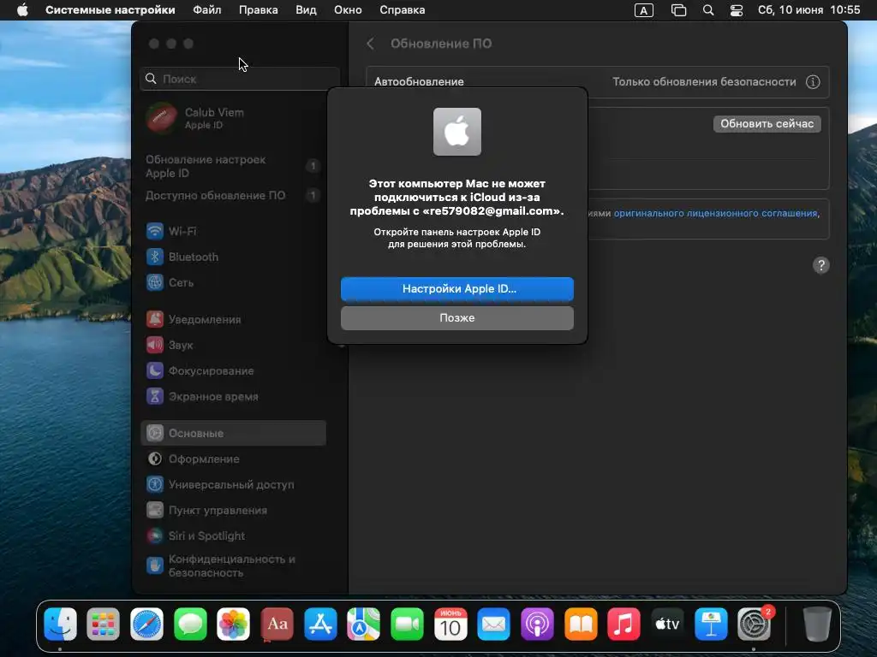This screenshot has width=877, height=657.
Task: Click the Настройки Apple ID… button
Action: [457, 289]
